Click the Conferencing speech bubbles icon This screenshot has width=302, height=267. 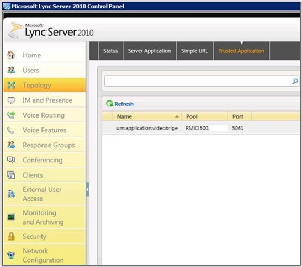11,160
